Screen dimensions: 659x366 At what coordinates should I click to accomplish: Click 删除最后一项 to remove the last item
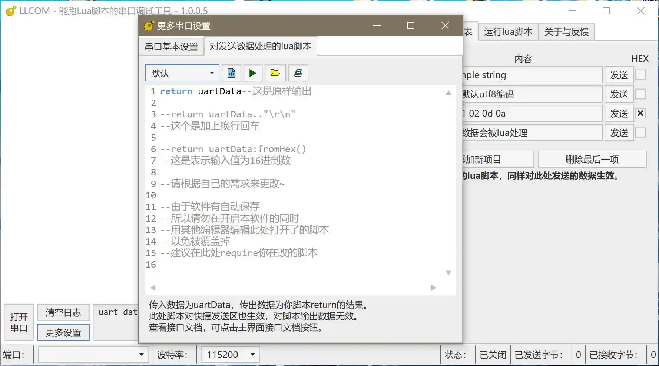(592, 159)
